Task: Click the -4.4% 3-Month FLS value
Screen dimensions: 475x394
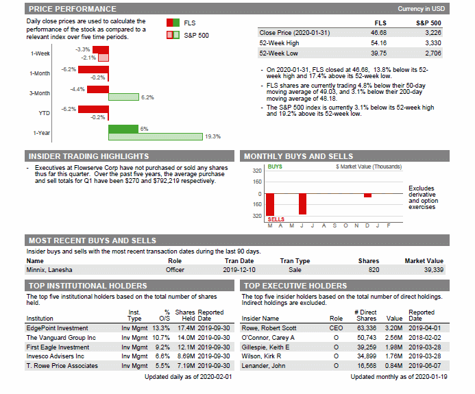Action: click(x=77, y=89)
